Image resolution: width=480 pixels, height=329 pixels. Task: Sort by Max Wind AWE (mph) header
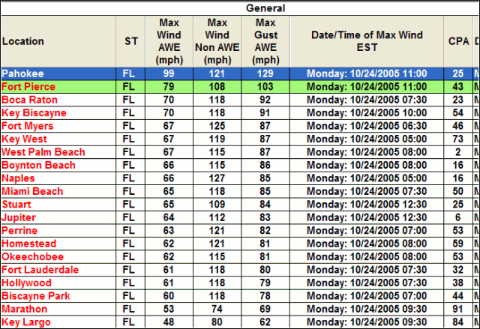[x=169, y=41]
